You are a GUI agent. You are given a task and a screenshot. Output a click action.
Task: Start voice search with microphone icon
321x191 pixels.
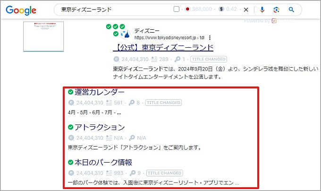(262, 9)
